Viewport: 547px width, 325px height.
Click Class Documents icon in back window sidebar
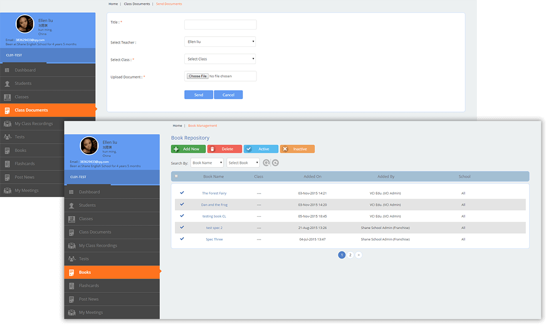point(7,110)
